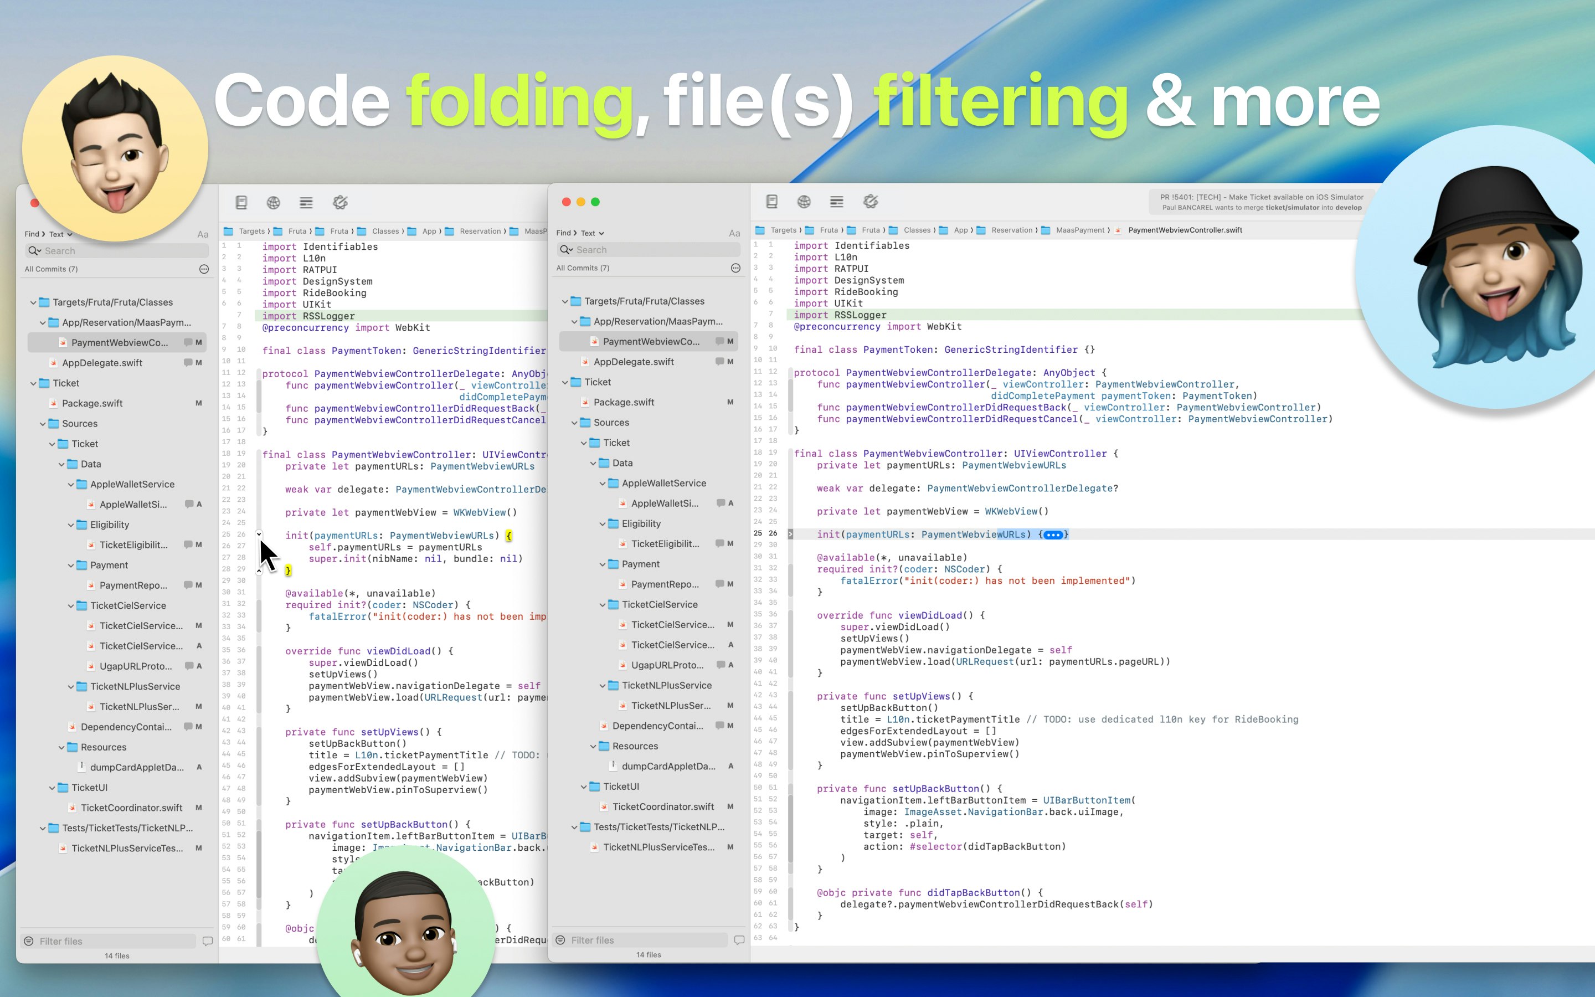
Task: Open the ellipsis menu beside All Commits (7) in right window
Action: point(735,268)
